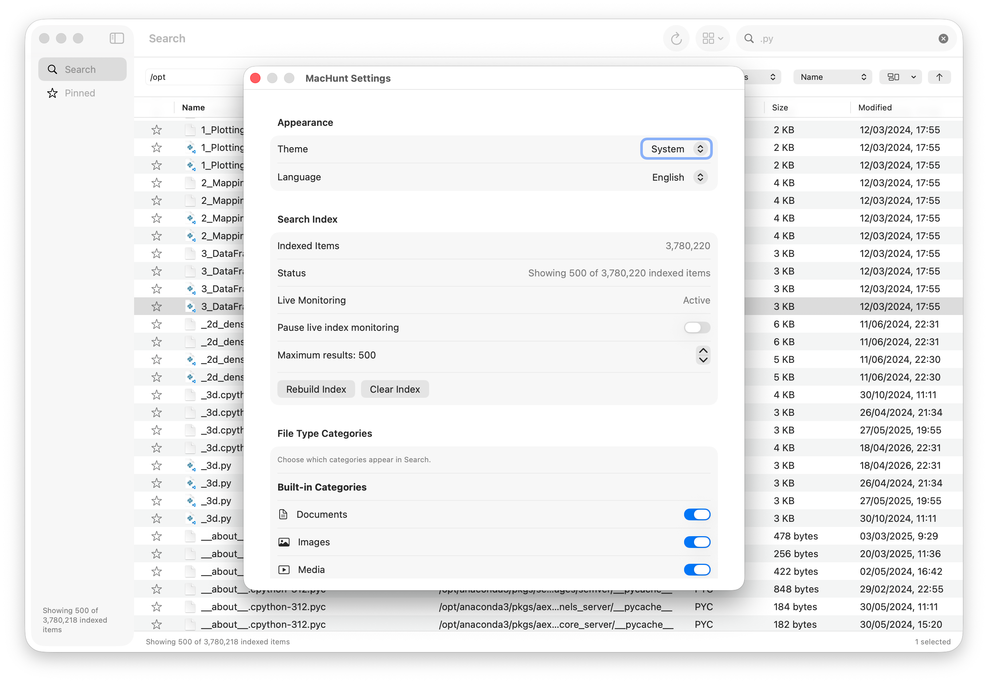Click the /opt path field

click(195, 77)
